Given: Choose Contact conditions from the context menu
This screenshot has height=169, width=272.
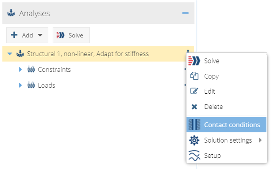Looking at the screenshot, I should [232, 125].
